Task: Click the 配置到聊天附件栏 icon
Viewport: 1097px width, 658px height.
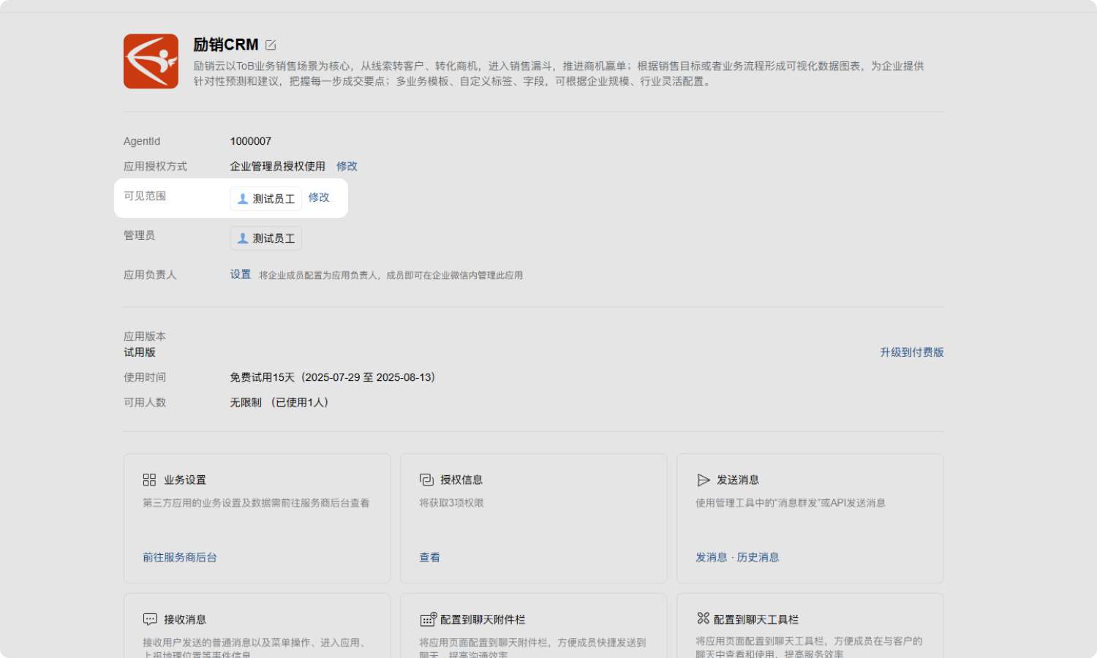Action: click(429, 619)
